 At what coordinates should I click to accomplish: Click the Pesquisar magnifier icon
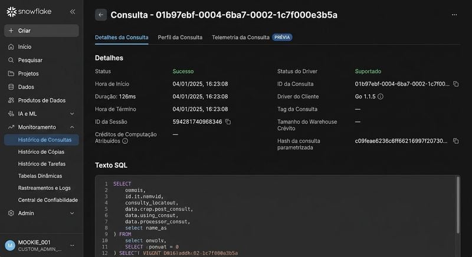(11, 60)
